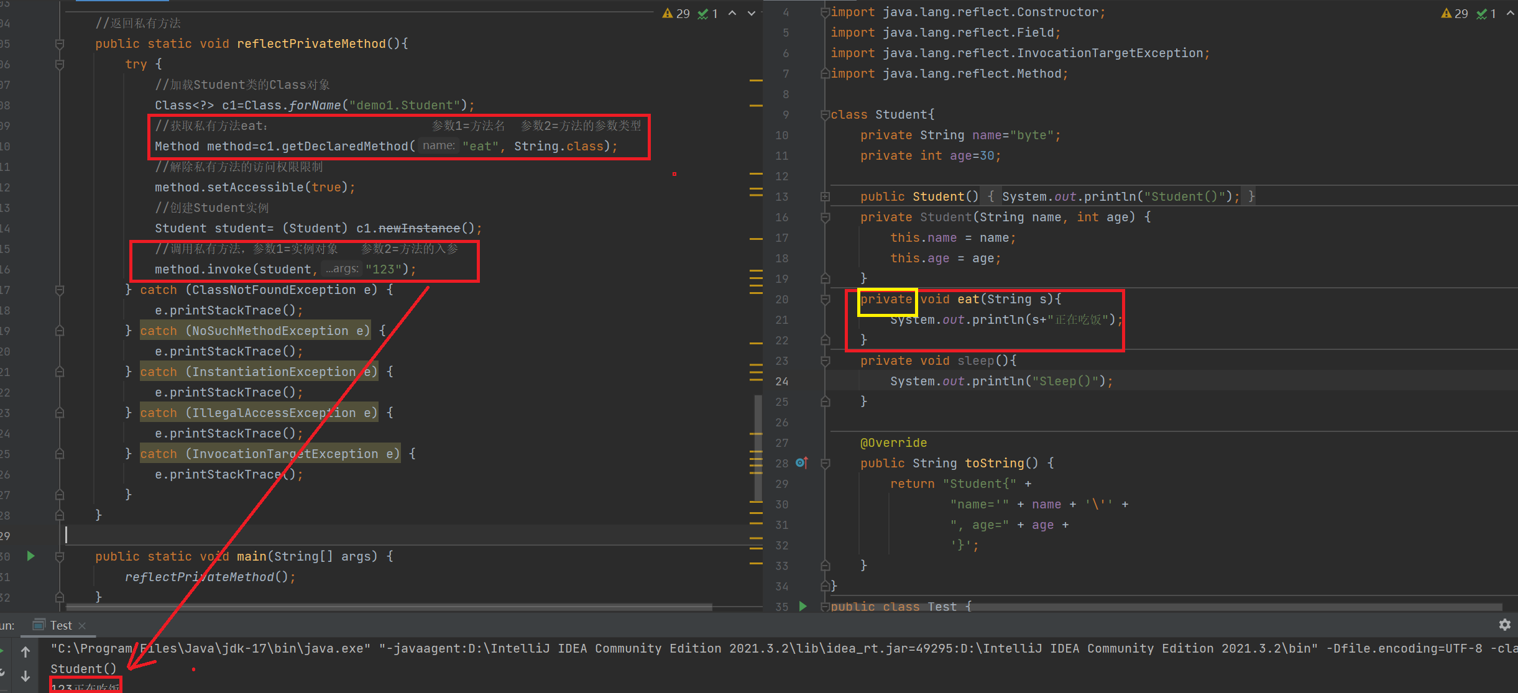Click the green run gutter icon beside main method
This screenshot has height=693, width=1518.
30,556
